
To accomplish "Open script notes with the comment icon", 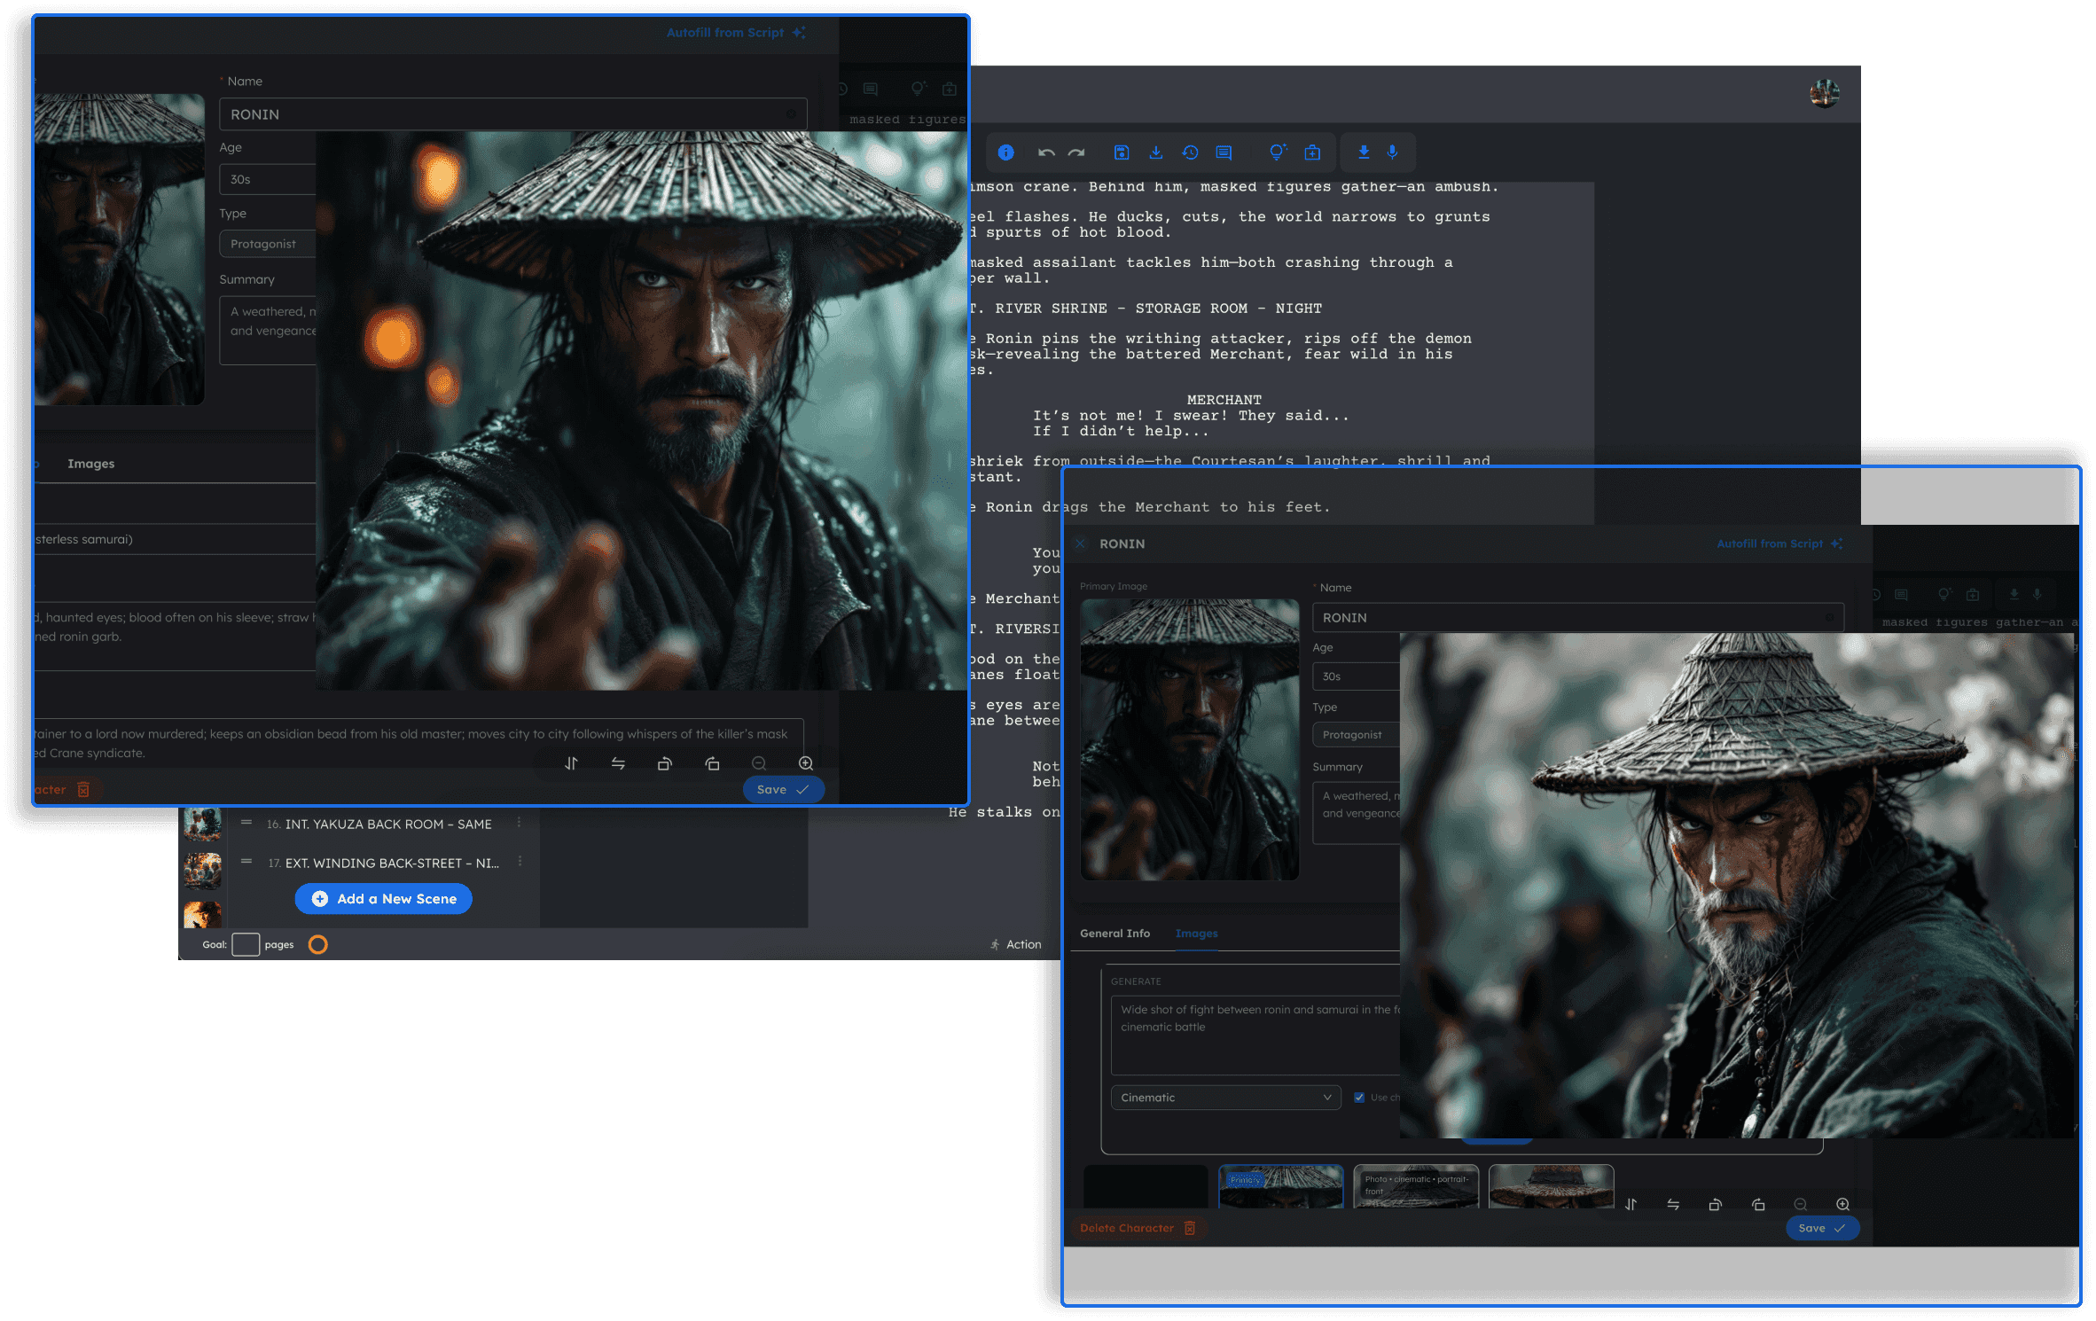I will 1224,152.
